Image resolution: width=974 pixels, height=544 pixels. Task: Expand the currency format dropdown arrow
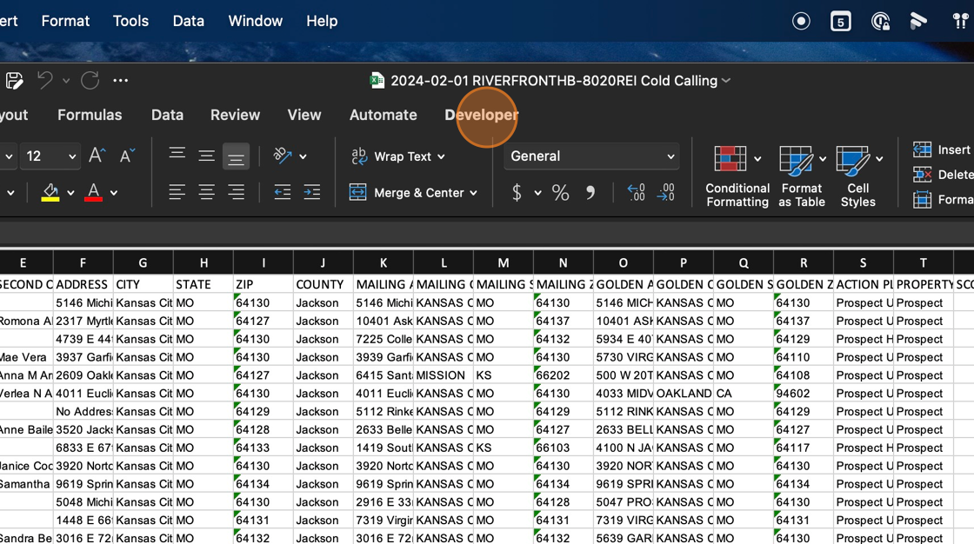tap(537, 193)
